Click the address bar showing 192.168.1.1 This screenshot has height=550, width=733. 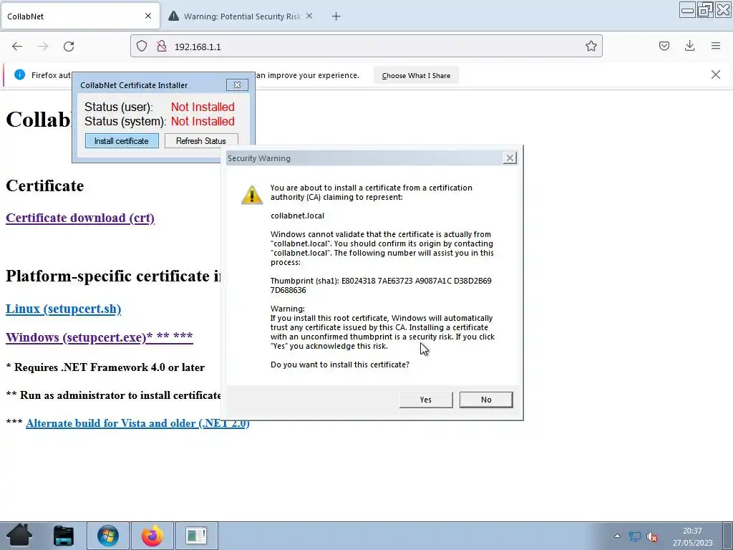click(x=366, y=47)
